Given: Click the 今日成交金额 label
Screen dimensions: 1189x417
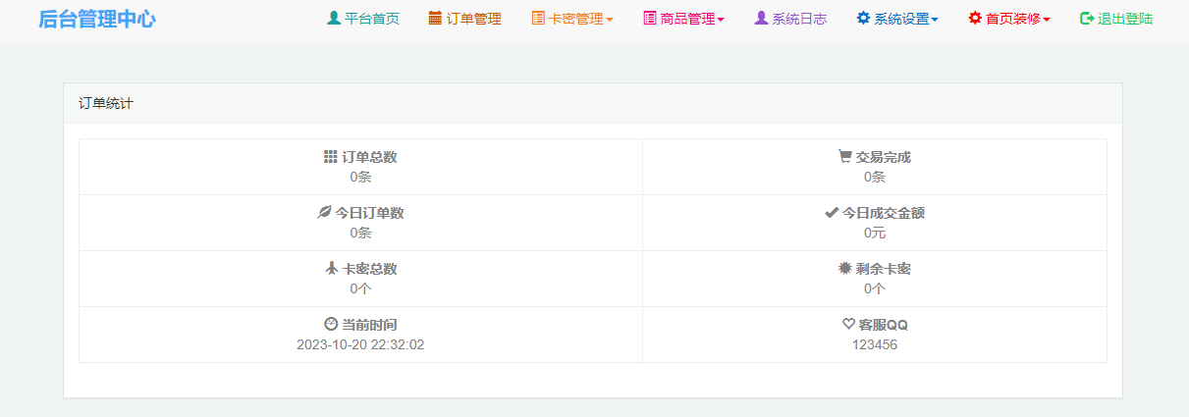Looking at the screenshot, I should coord(884,213).
